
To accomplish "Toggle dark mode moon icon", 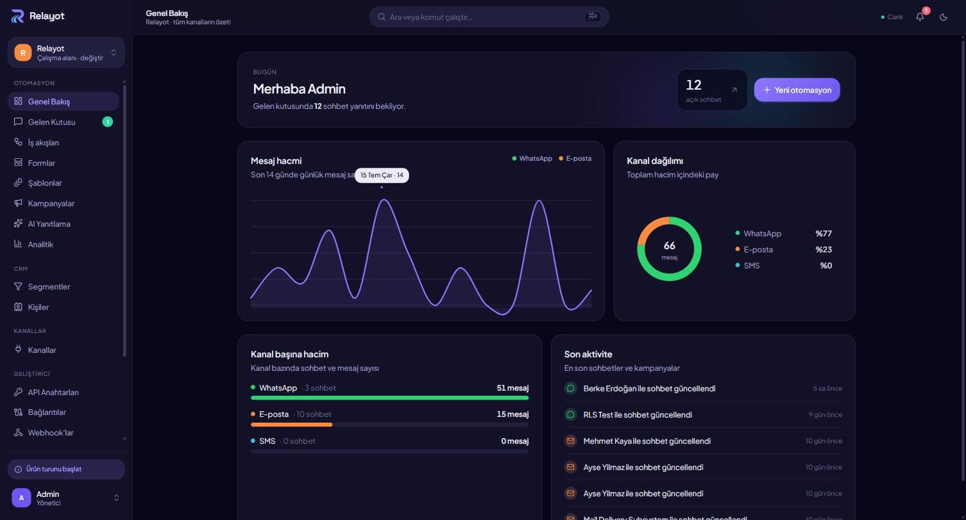I will coord(944,17).
